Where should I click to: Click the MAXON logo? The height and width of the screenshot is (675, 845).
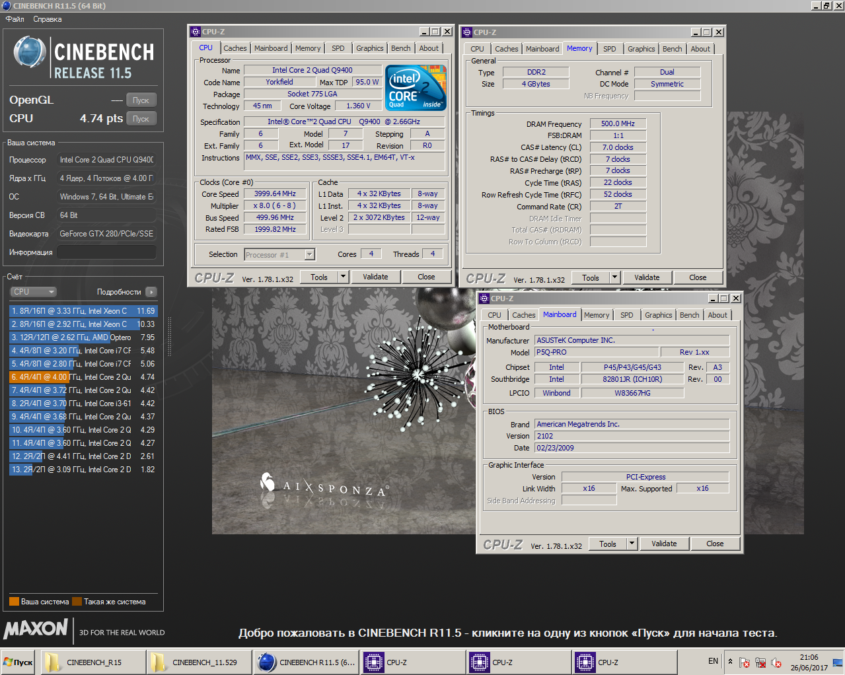[x=36, y=629]
